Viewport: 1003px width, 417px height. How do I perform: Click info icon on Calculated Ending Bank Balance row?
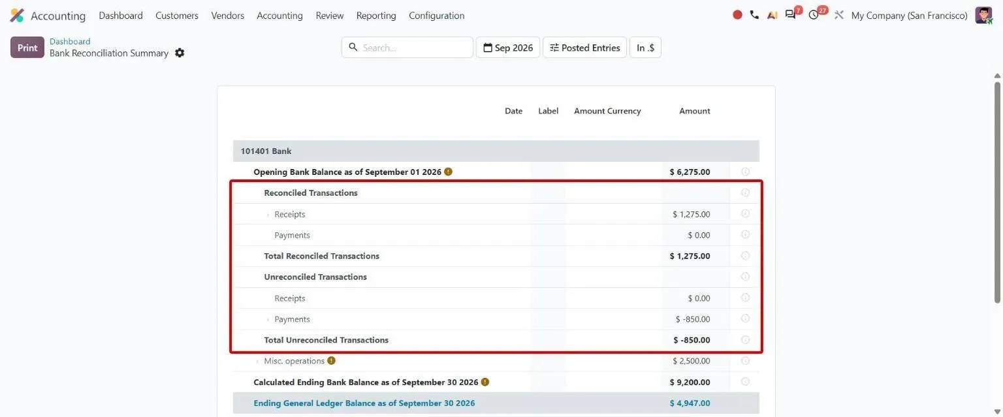(x=746, y=382)
